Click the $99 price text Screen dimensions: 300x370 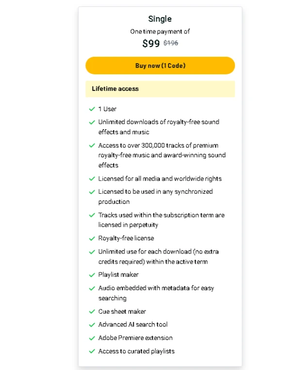click(x=151, y=44)
